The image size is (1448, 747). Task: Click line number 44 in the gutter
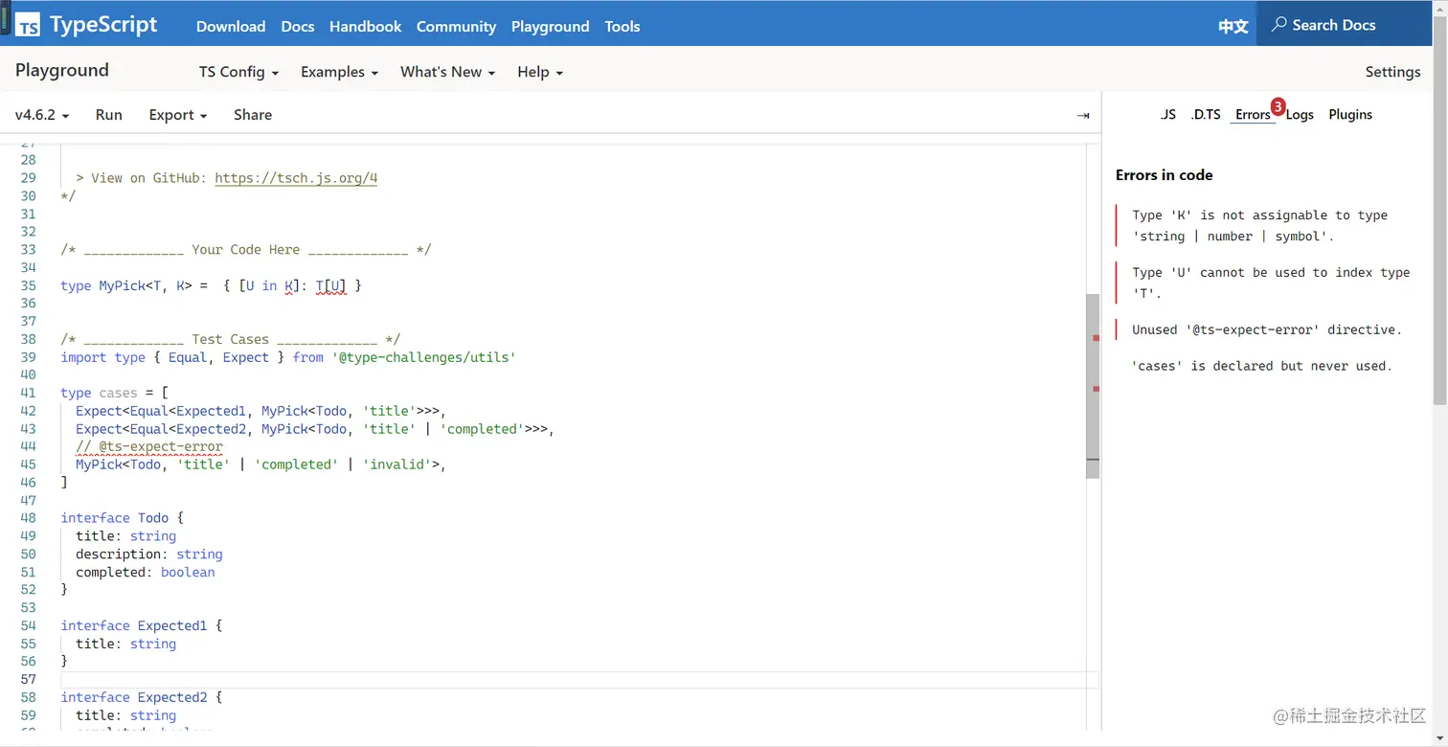click(28, 446)
